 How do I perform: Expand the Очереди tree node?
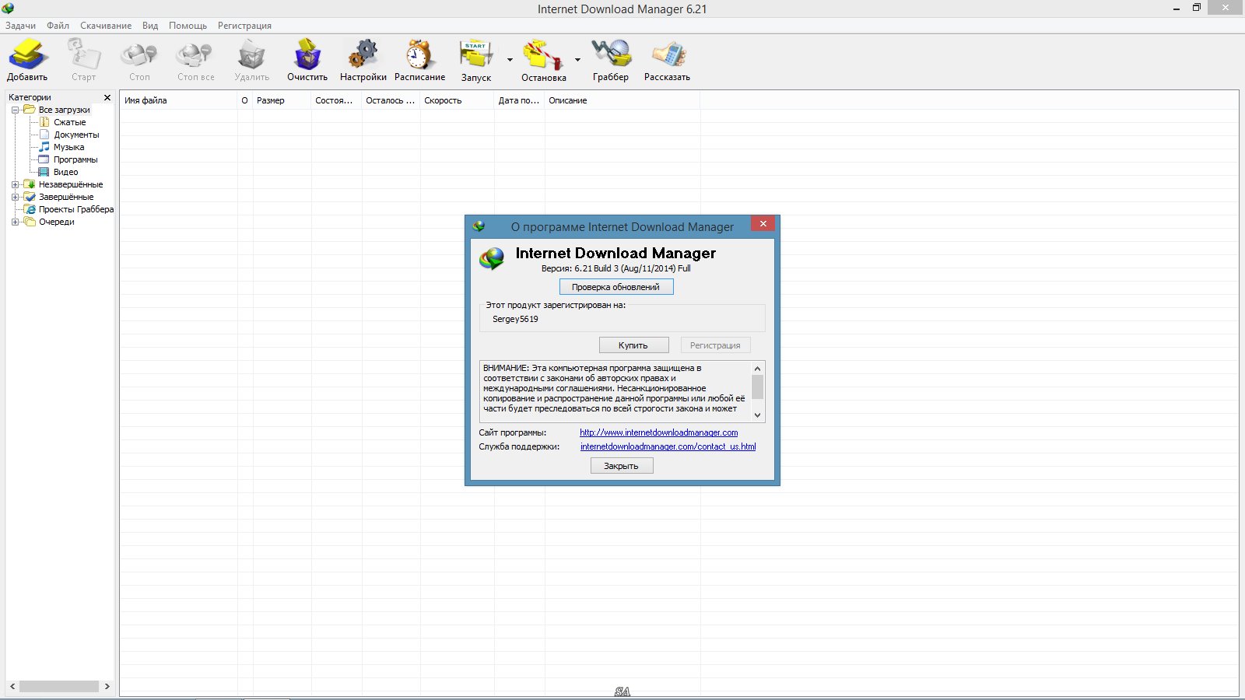[15, 222]
